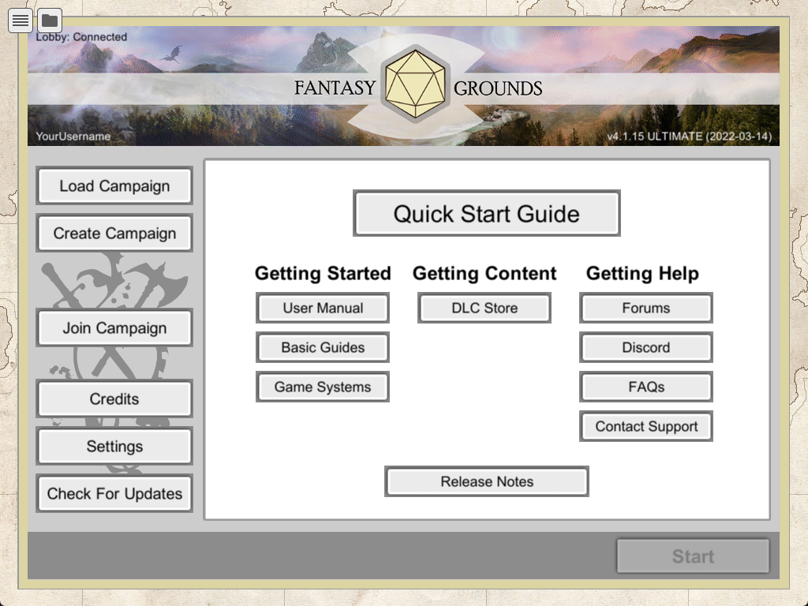This screenshot has width=808, height=606.
Task: Open the Quick Start Guide
Action: click(486, 213)
